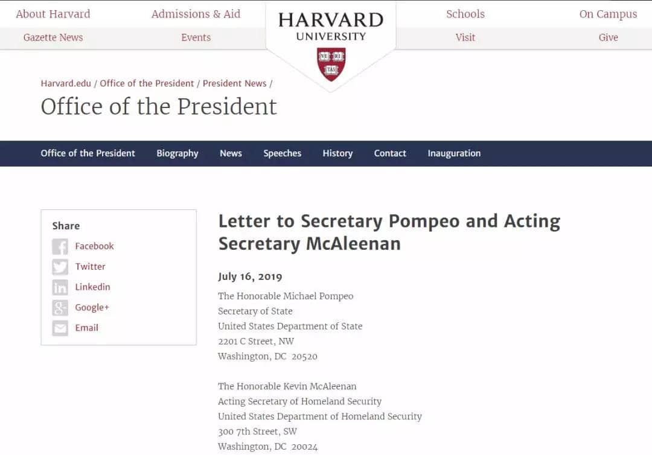Click the Twitter bird share icon
652x455 pixels.
click(x=60, y=267)
